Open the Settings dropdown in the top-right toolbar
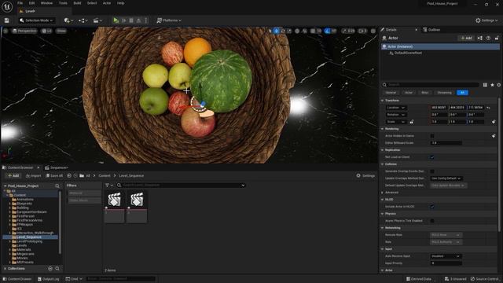The height and width of the screenshot is (283, 503). [486, 20]
